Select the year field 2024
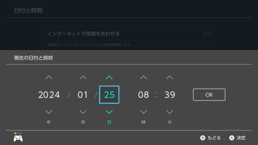Screen dimensions: 258x145 pos(49,95)
